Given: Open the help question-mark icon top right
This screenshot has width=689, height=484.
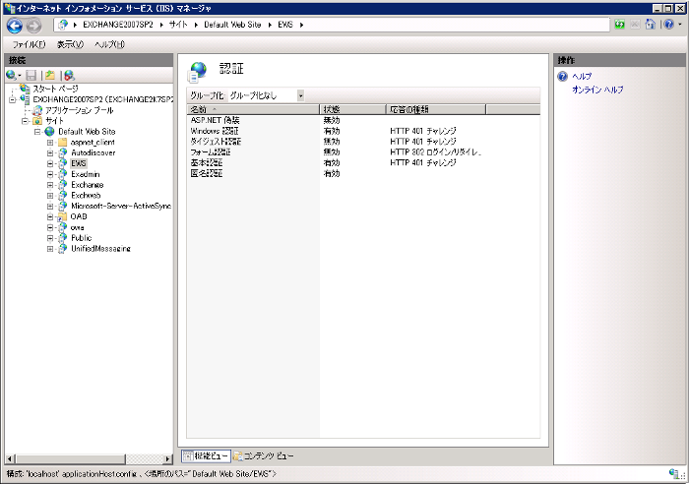Looking at the screenshot, I should [x=668, y=25].
